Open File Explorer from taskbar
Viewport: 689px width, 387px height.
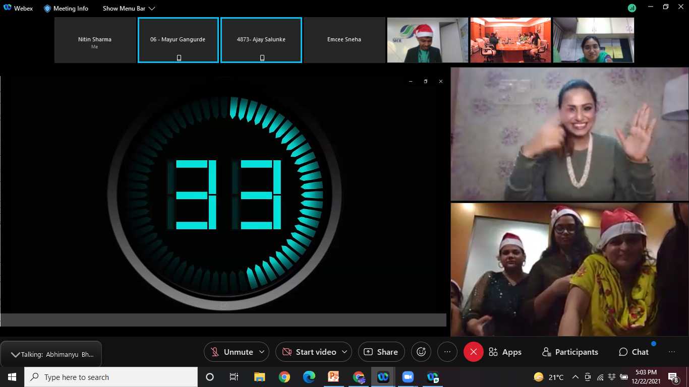[259, 377]
